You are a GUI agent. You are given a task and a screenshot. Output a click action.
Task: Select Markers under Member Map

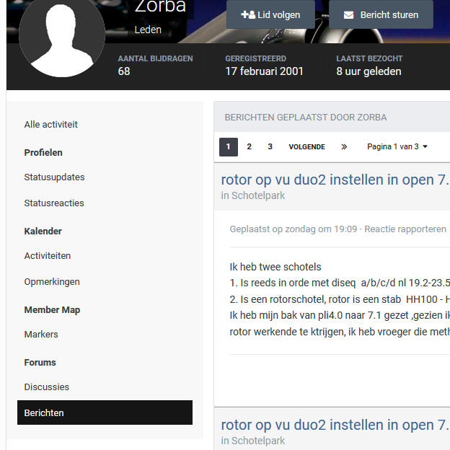click(x=41, y=335)
